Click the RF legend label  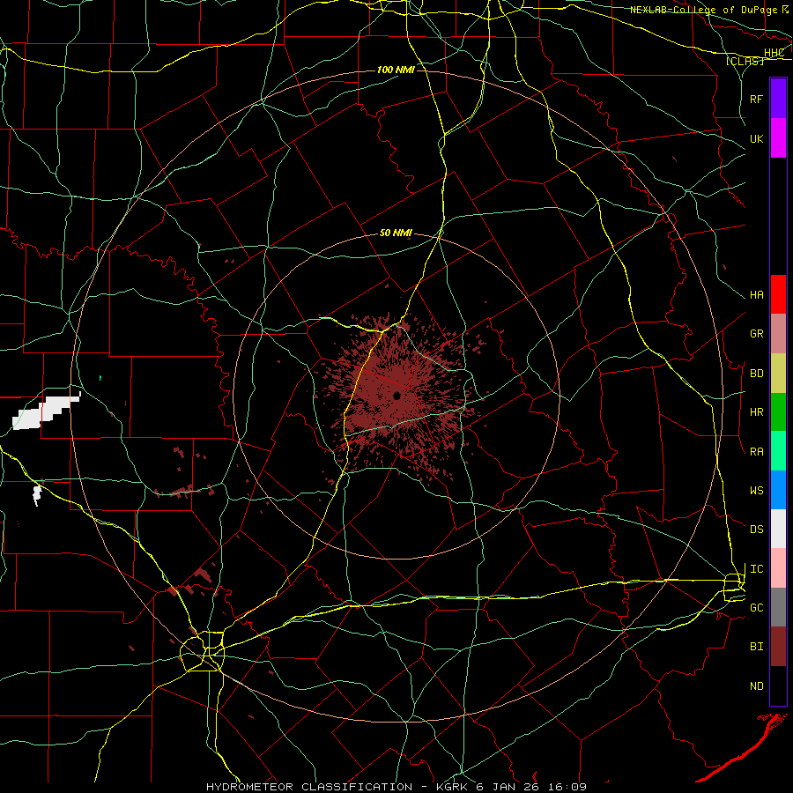click(756, 99)
